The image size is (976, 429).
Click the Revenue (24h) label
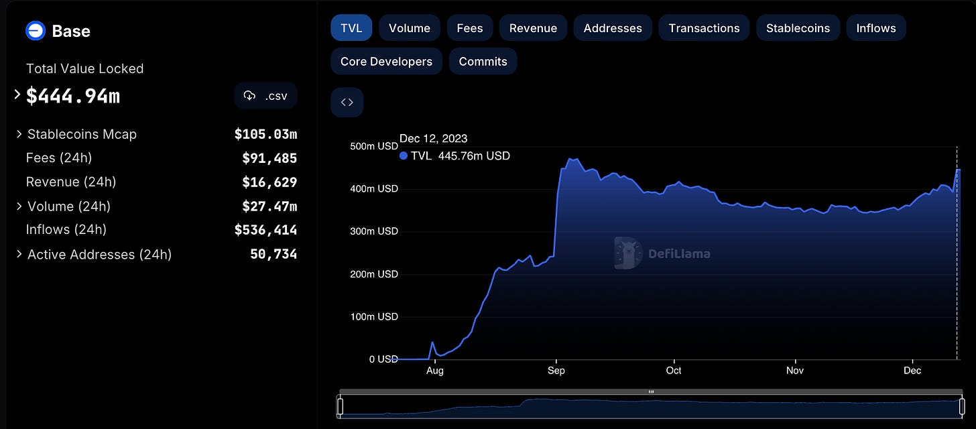coord(71,182)
